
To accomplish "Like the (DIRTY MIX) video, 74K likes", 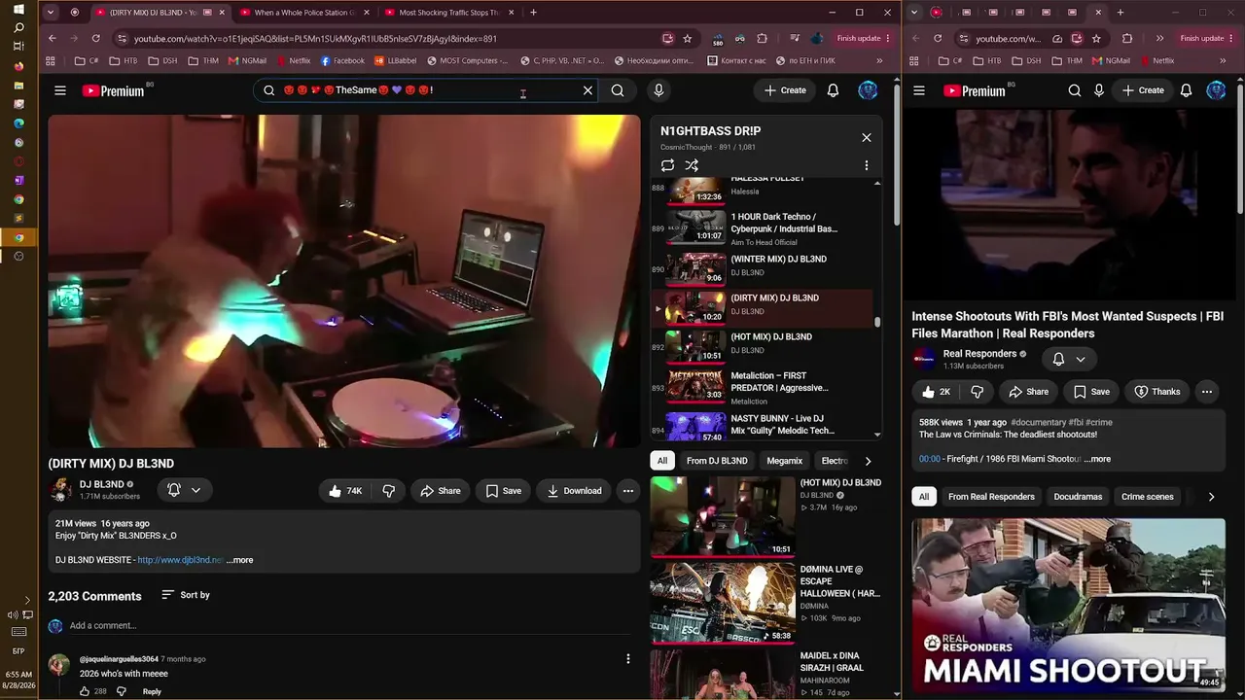I will point(344,491).
